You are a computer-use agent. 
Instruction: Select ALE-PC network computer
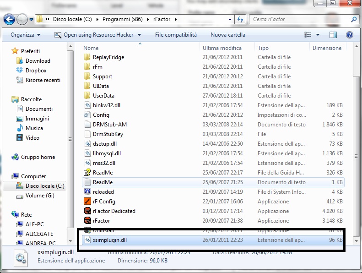(35, 224)
